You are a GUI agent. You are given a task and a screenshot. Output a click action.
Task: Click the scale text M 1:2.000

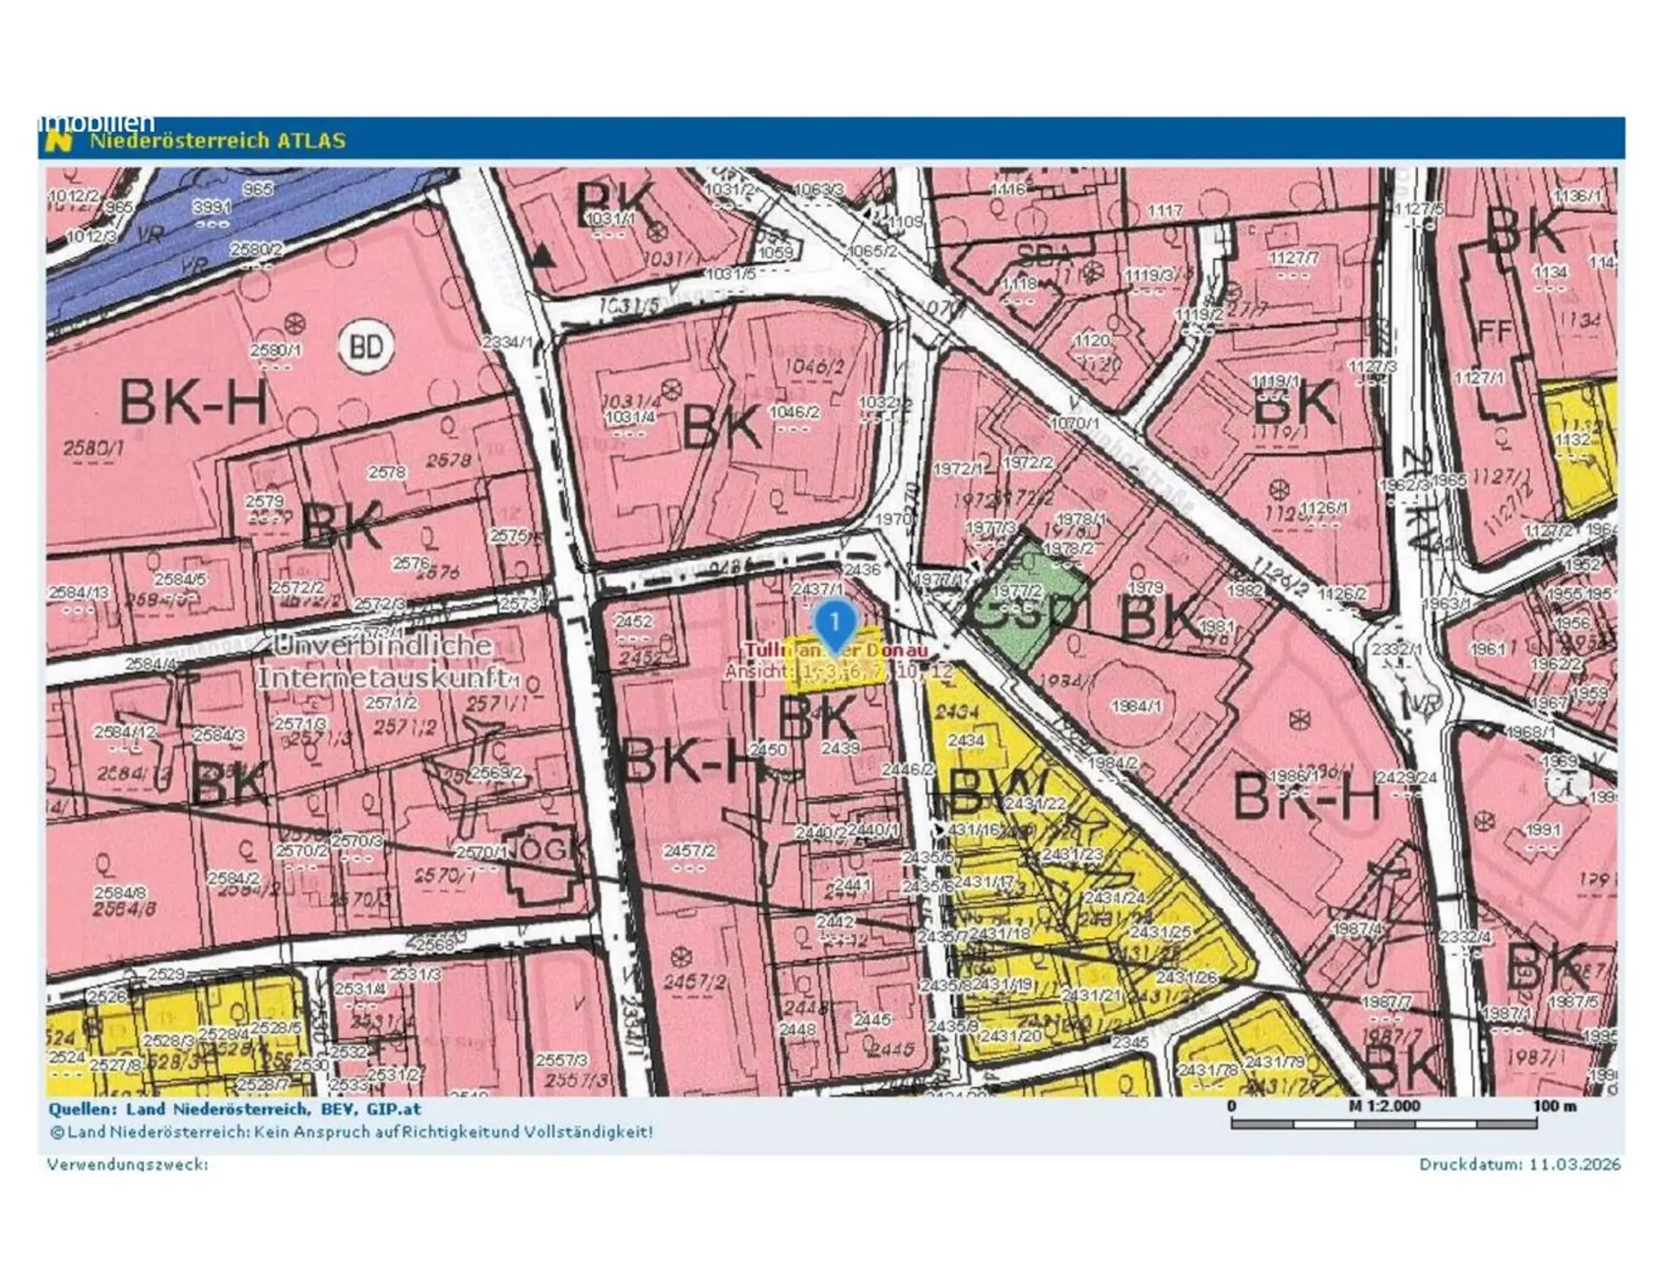click(1384, 1106)
